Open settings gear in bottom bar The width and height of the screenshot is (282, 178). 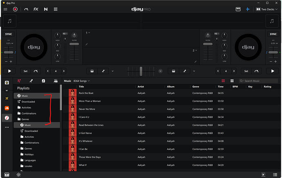[x=18, y=175]
